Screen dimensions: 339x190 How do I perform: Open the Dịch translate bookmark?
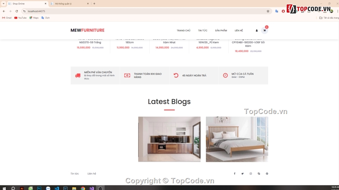(45, 18)
